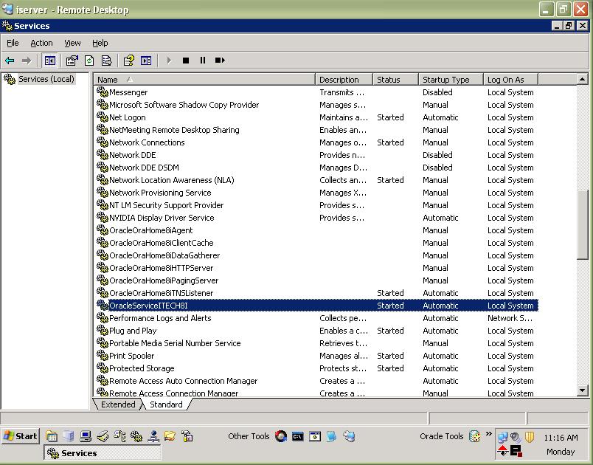This screenshot has height=465, width=593.
Task: Toggle Show/Hide Console Tree button
Action: pos(50,61)
